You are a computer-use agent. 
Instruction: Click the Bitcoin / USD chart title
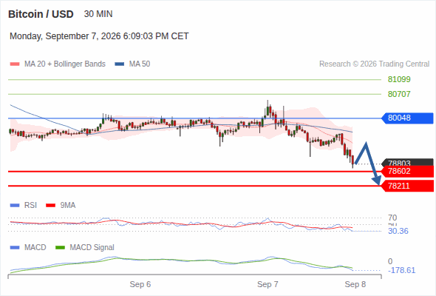click(41, 14)
